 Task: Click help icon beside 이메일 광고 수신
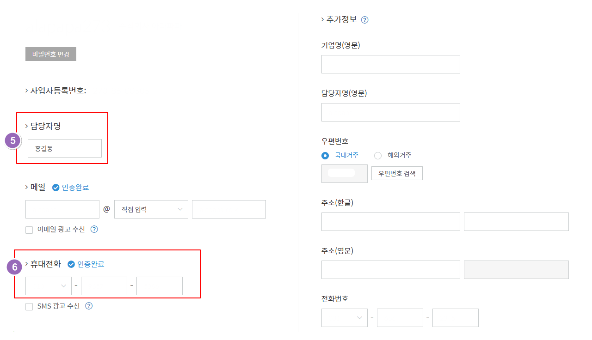[94, 229]
